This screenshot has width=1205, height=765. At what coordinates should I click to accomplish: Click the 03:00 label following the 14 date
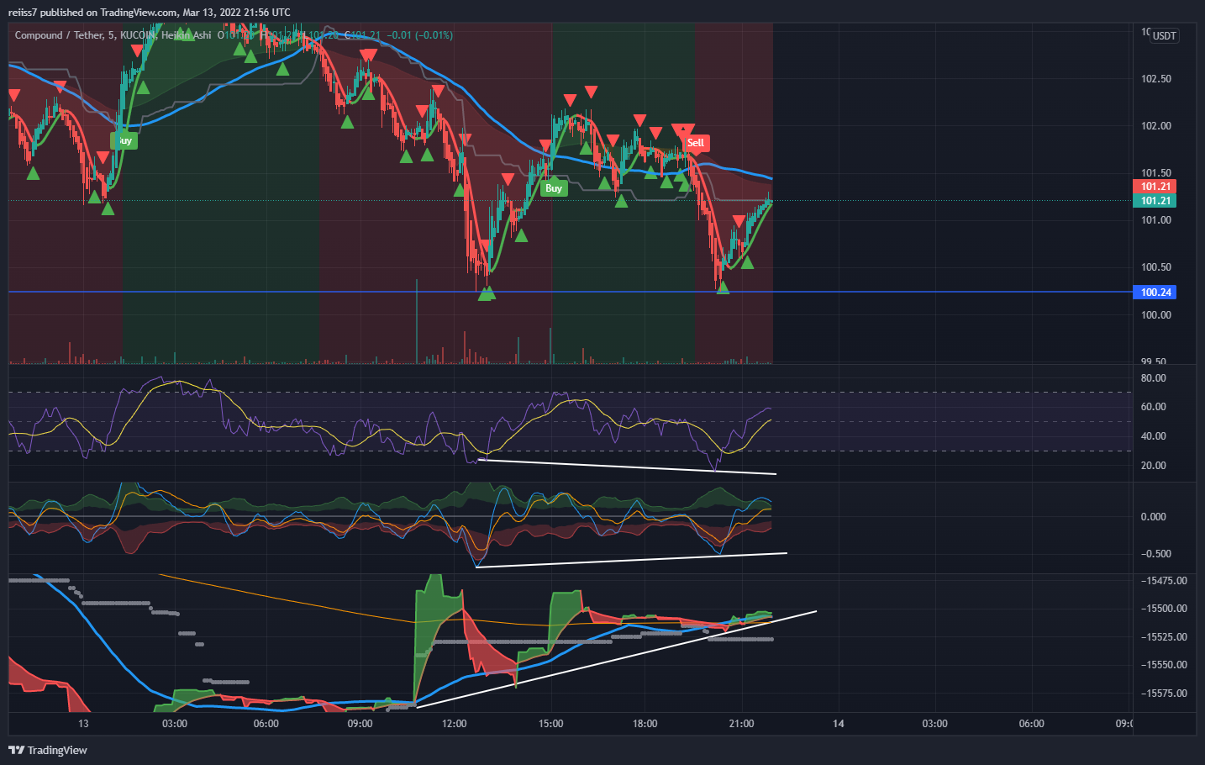(x=934, y=724)
